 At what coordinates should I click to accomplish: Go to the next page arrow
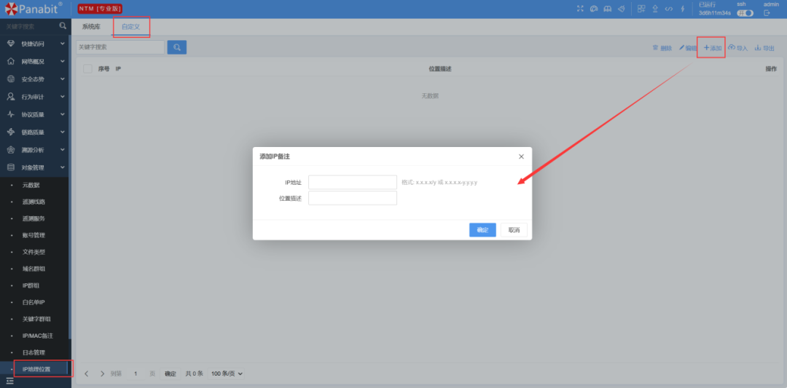[103, 373]
